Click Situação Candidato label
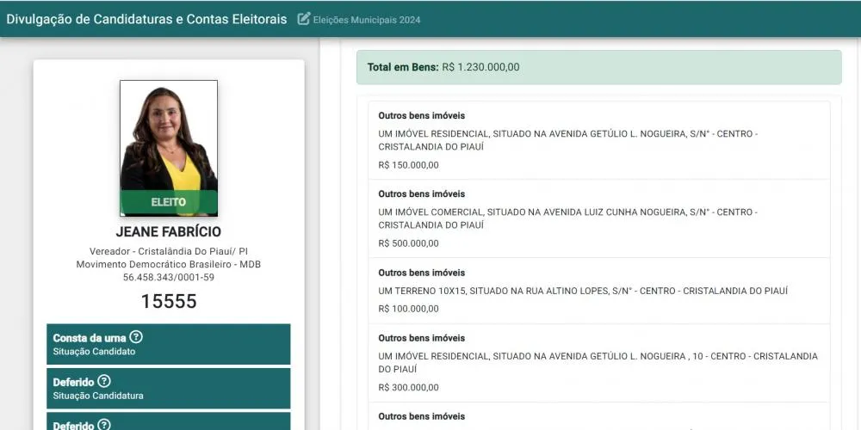Image resolution: width=861 pixels, height=430 pixels. coord(94,352)
